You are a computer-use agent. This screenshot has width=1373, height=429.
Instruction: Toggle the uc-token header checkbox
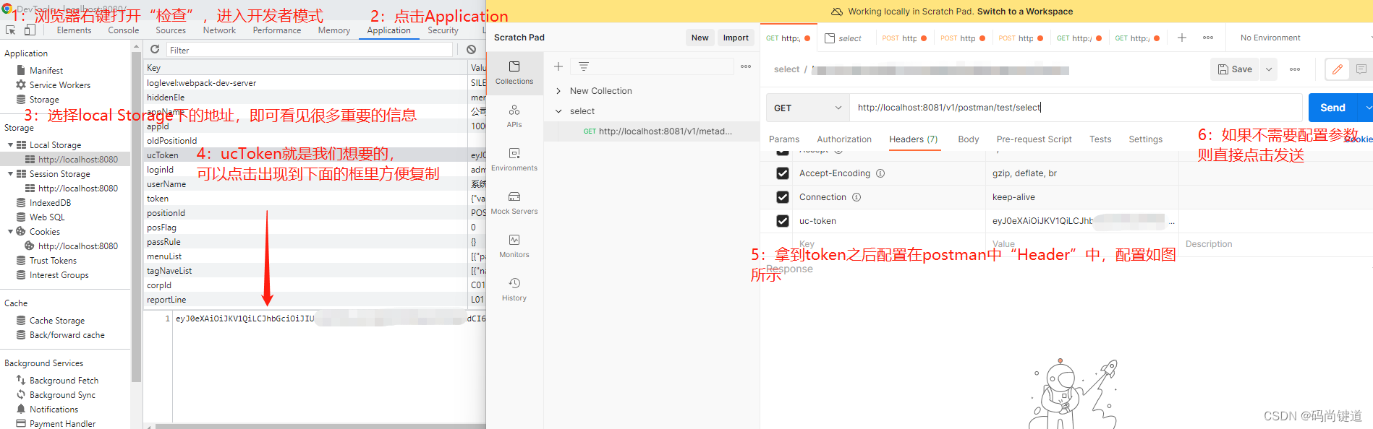(x=782, y=221)
